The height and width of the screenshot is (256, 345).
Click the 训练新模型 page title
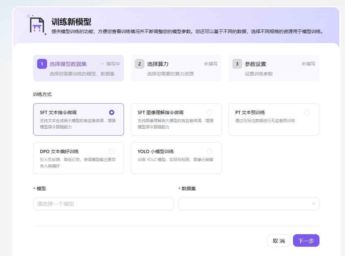(x=71, y=22)
